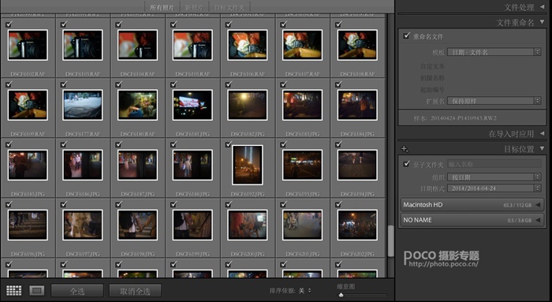Screen dimensions: 552x302
Task: Click the file name DSCF6104.RAF
Action: pos(138,74)
